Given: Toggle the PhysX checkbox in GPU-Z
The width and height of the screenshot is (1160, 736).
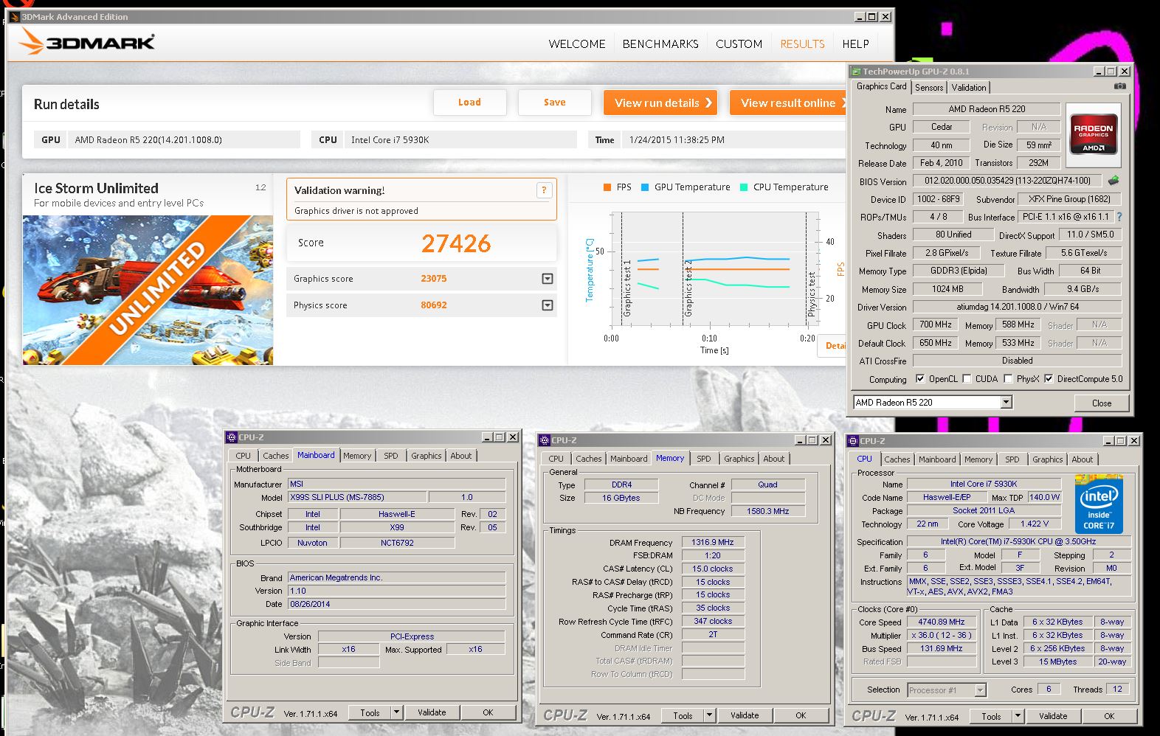Looking at the screenshot, I should pyautogui.click(x=1008, y=379).
